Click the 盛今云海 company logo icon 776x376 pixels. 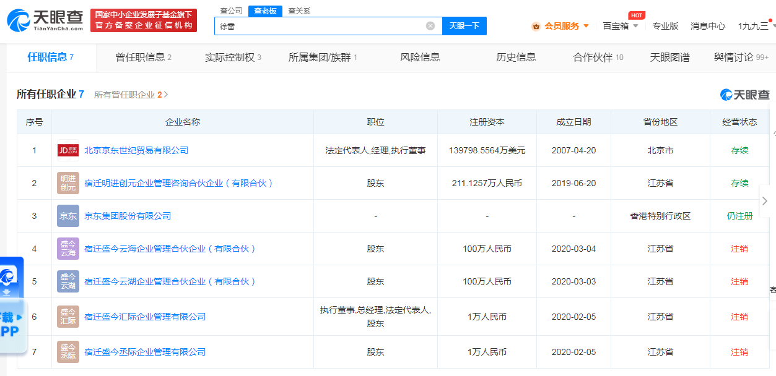(x=68, y=249)
